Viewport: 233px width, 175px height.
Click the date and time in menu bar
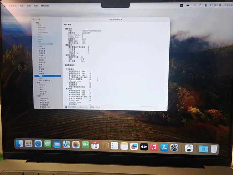(221, 6)
